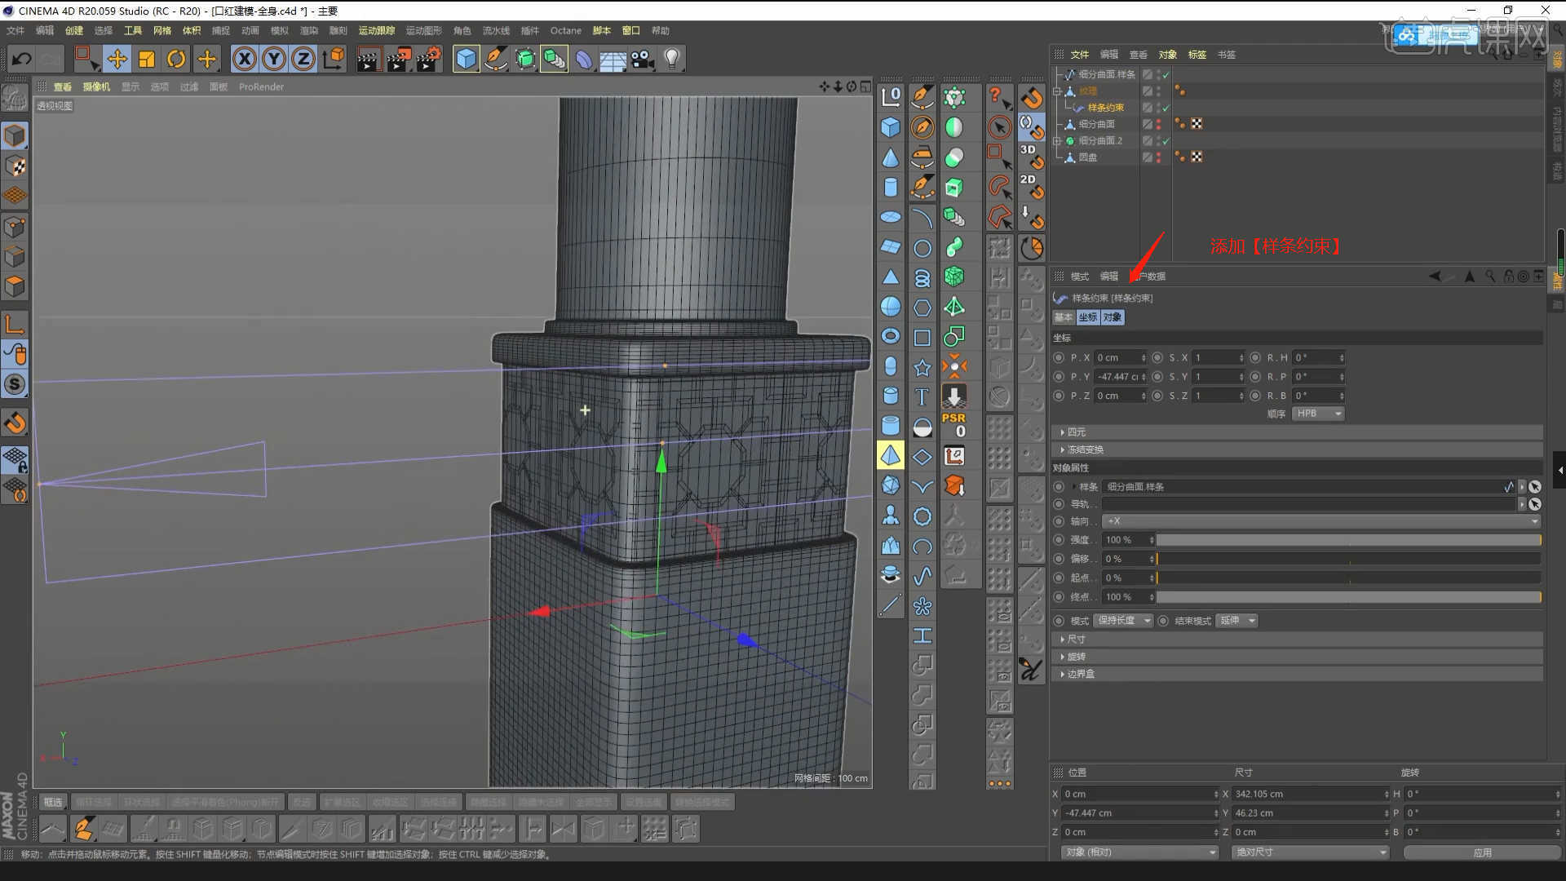Open the 轴向 +X dropdown
The image size is (1566, 881).
pos(1320,521)
